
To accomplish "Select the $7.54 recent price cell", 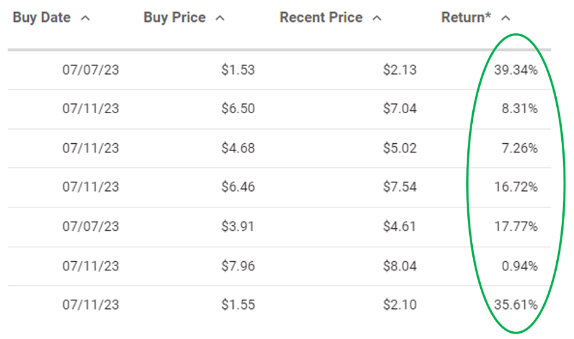I will coord(399,187).
